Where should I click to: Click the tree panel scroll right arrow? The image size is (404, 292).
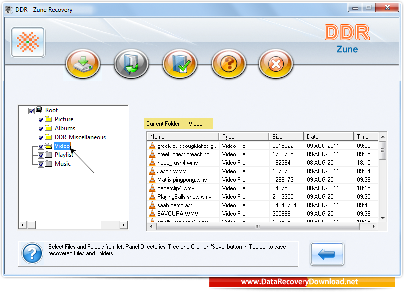pos(124,225)
